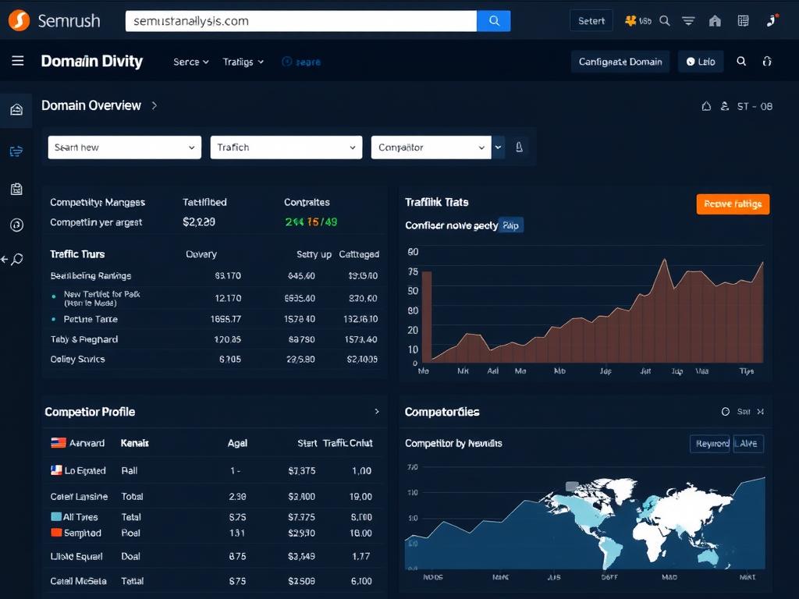Open the Competitor dropdown filter
This screenshot has width=799, height=599.
(x=431, y=147)
